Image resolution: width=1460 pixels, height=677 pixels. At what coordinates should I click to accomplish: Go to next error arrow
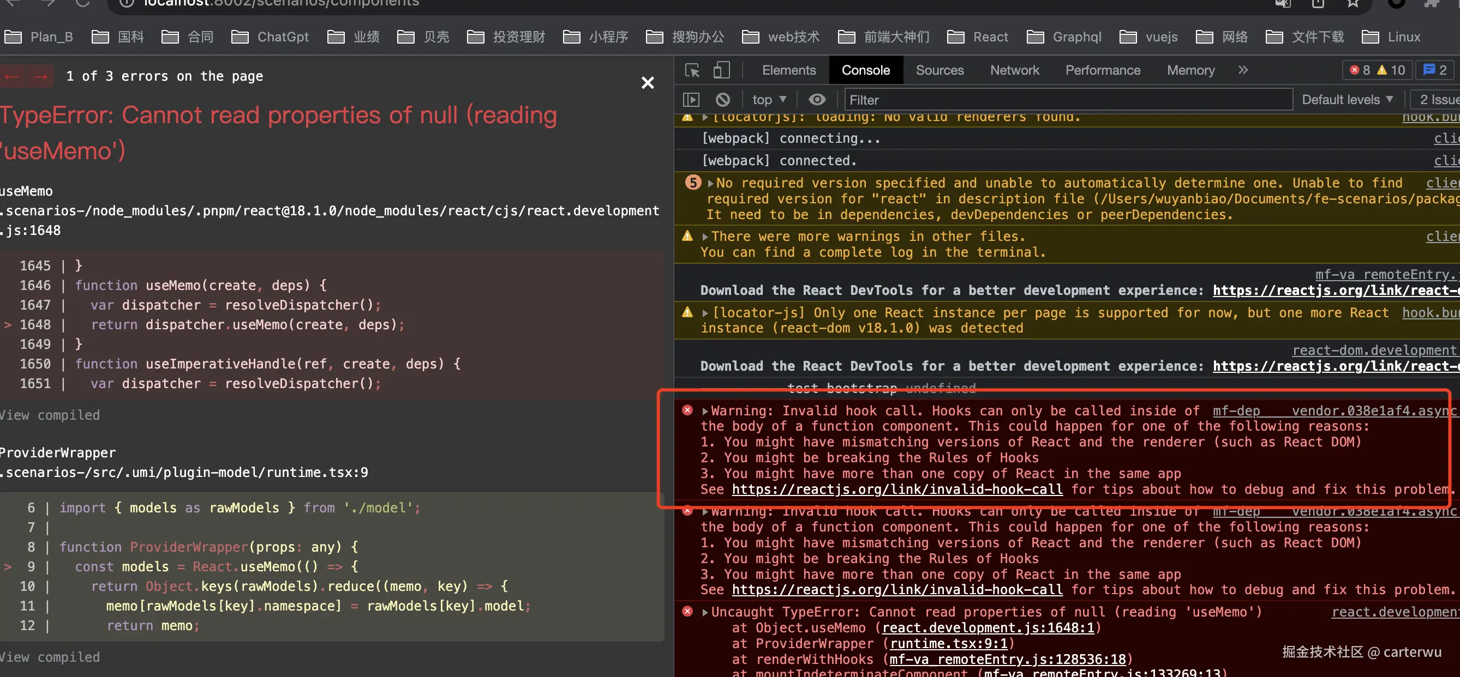[40, 76]
